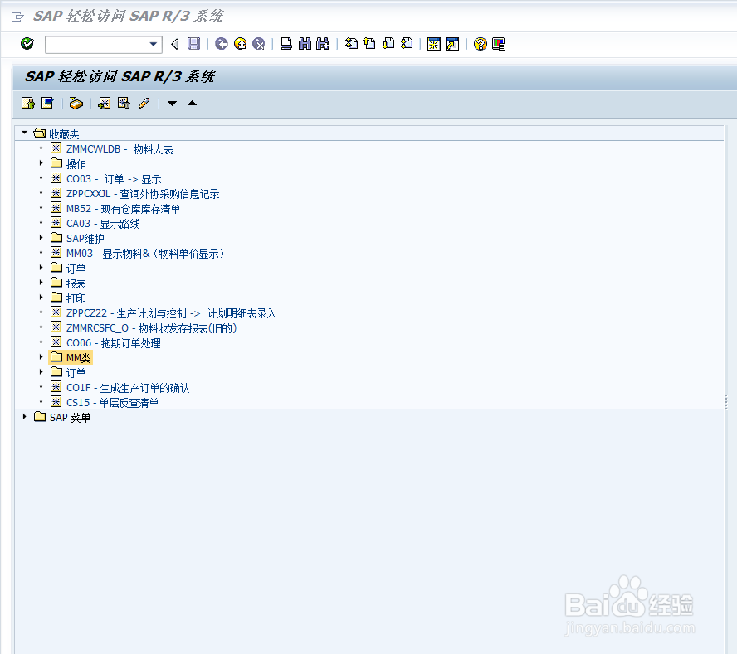Click the Create New Session icon
737x654 pixels.
(x=434, y=44)
